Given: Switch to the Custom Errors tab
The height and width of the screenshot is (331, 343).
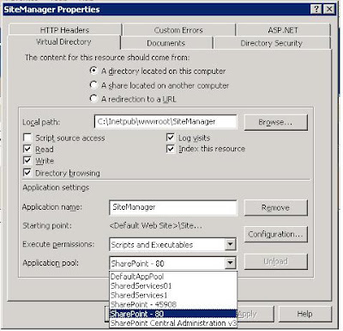Looking at the screenshot, I should [x=178, y=30].
